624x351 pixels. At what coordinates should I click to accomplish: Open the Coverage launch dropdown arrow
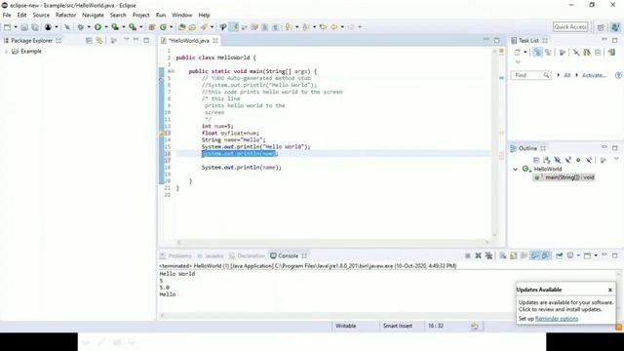124,27
